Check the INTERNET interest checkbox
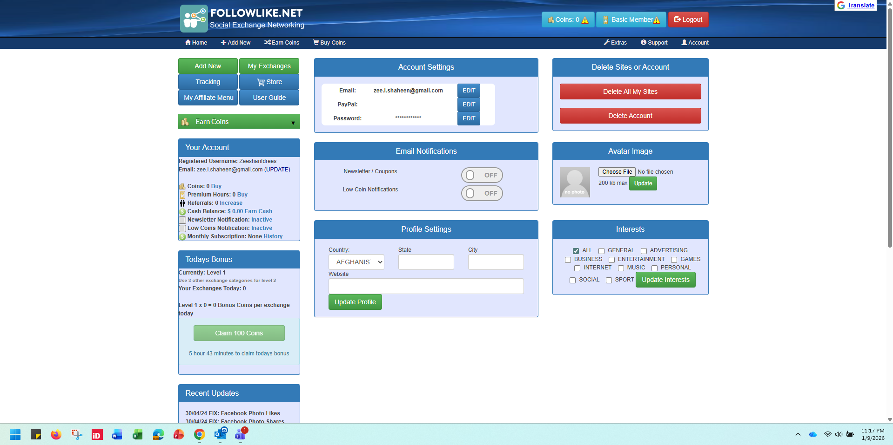The image size is (893, 445). point(577,268)
